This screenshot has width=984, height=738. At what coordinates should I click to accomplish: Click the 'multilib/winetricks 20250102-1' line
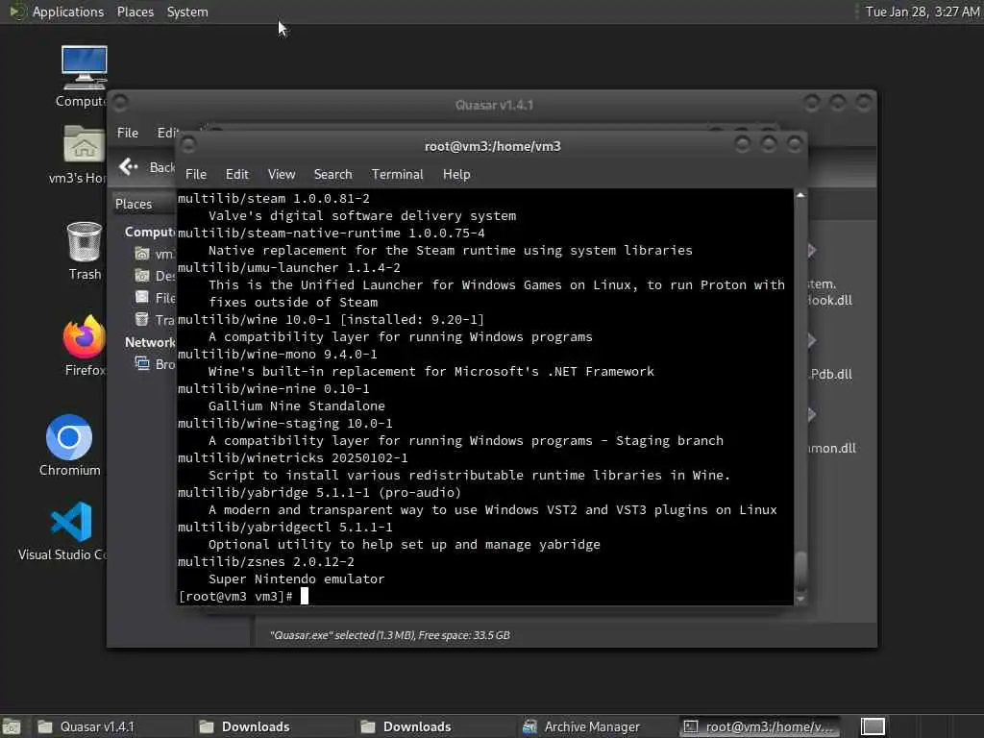tap(292, 457)
